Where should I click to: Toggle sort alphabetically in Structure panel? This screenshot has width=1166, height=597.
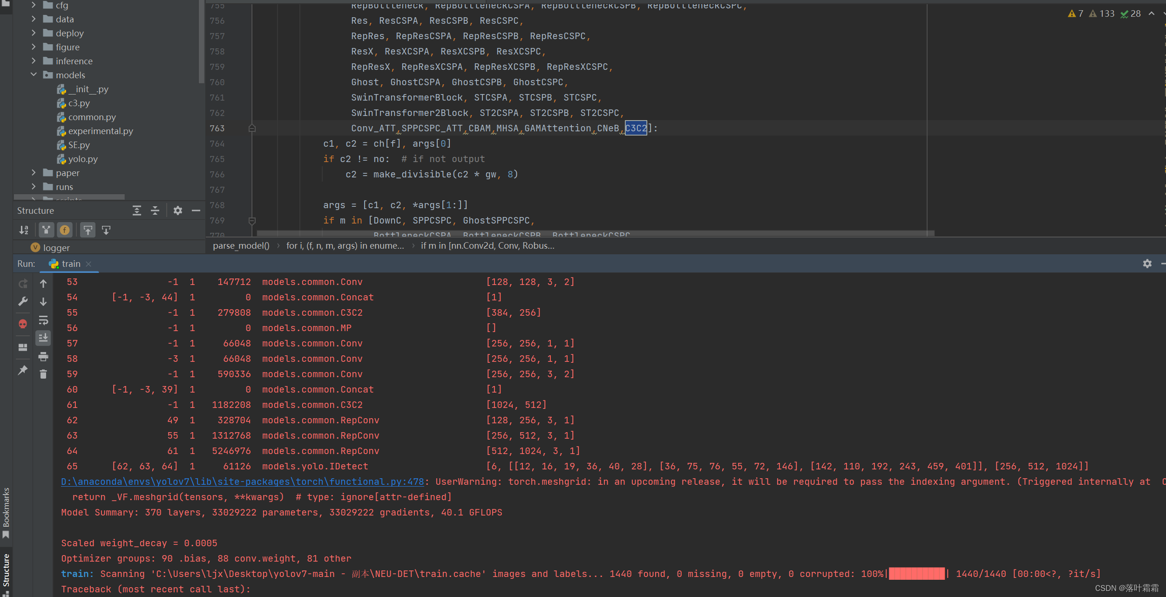tap(24, 230)
